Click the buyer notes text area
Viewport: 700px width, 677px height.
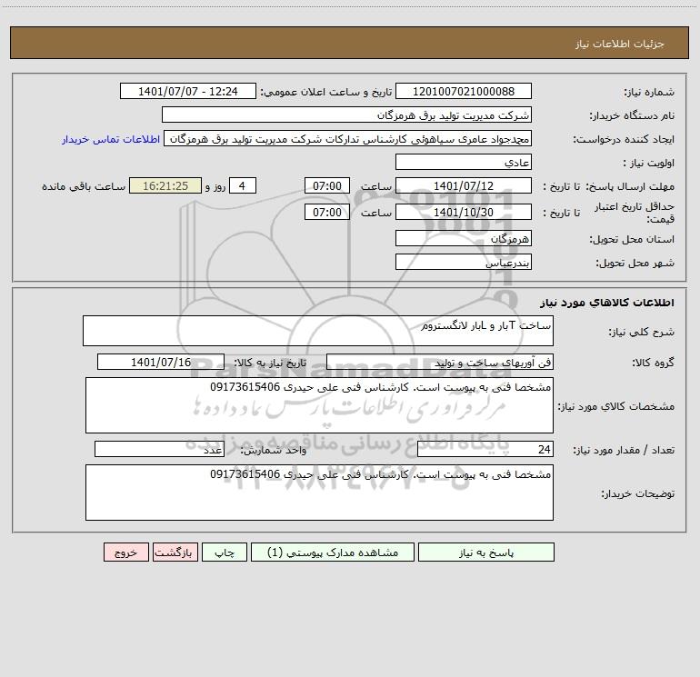point(319,493)
